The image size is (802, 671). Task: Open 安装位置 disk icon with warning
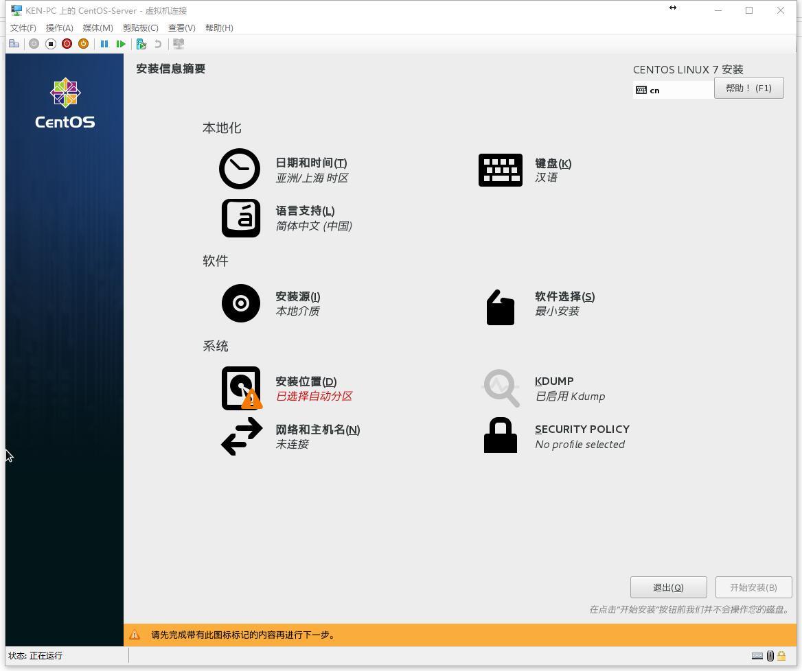[242, 388]
